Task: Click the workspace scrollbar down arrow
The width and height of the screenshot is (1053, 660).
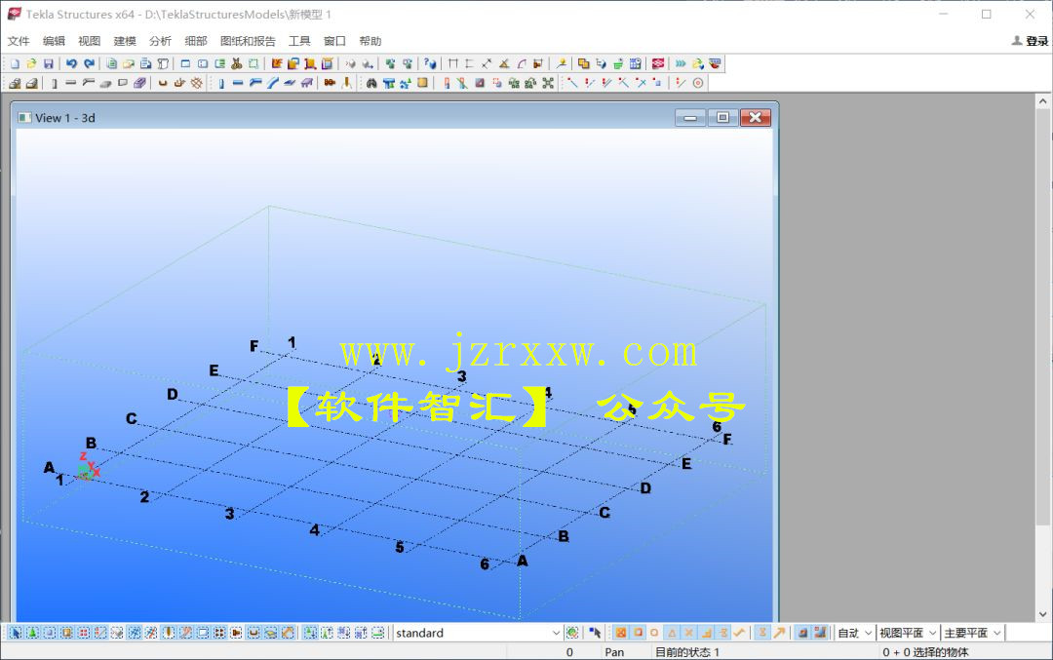Action: point(1042,613)
